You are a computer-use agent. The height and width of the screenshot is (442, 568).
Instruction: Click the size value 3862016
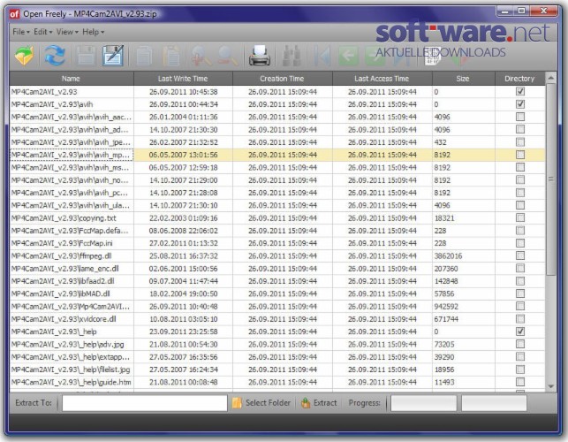point(448,256)
